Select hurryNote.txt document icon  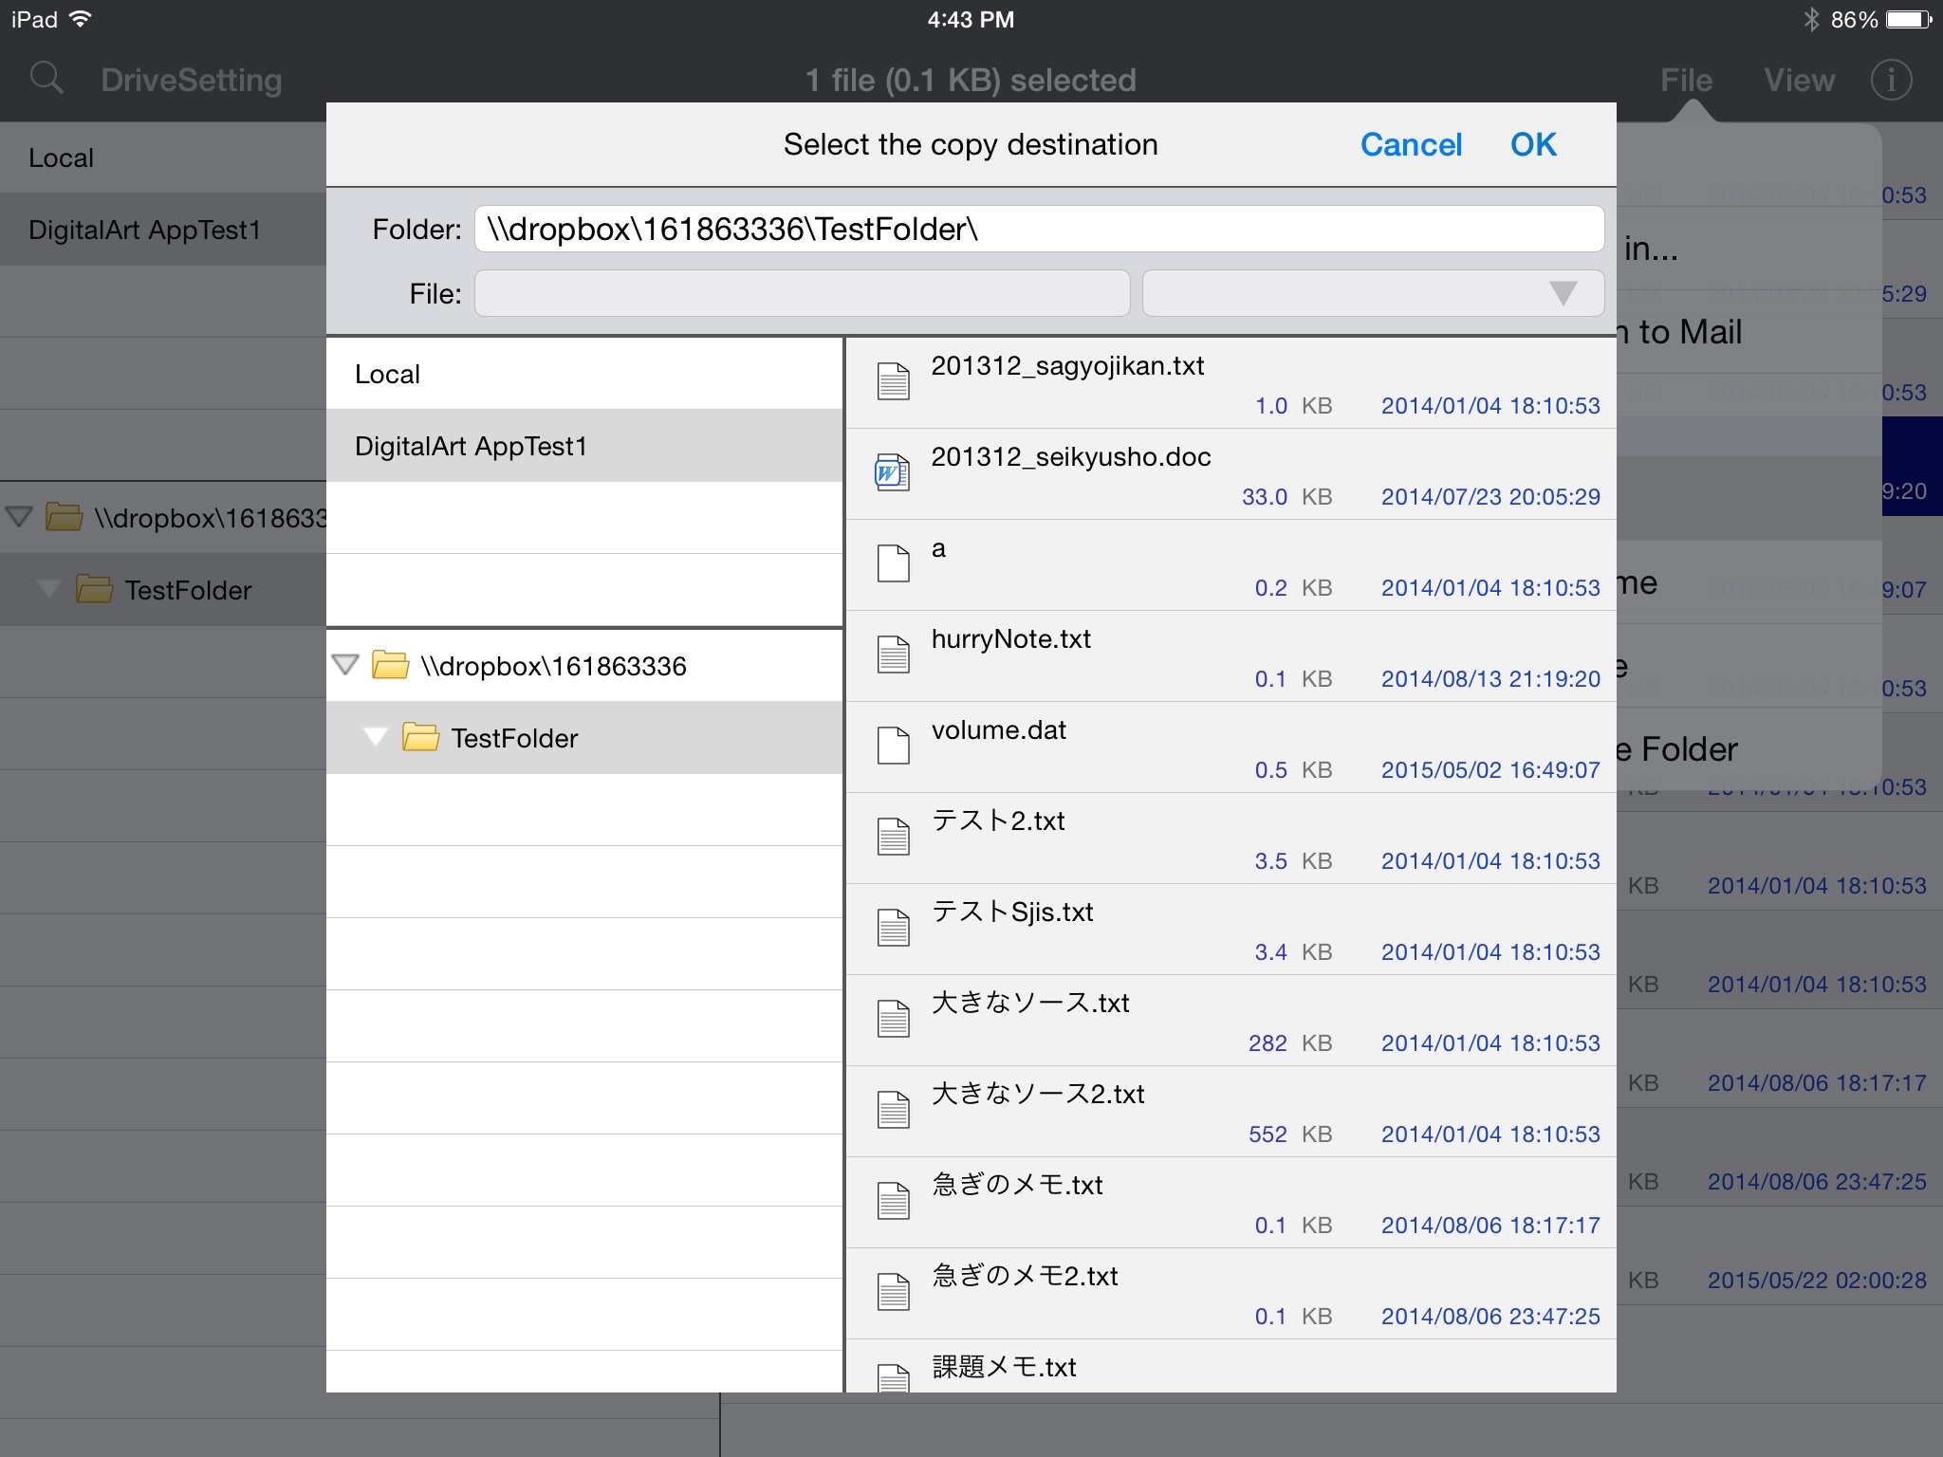[893, 655]
